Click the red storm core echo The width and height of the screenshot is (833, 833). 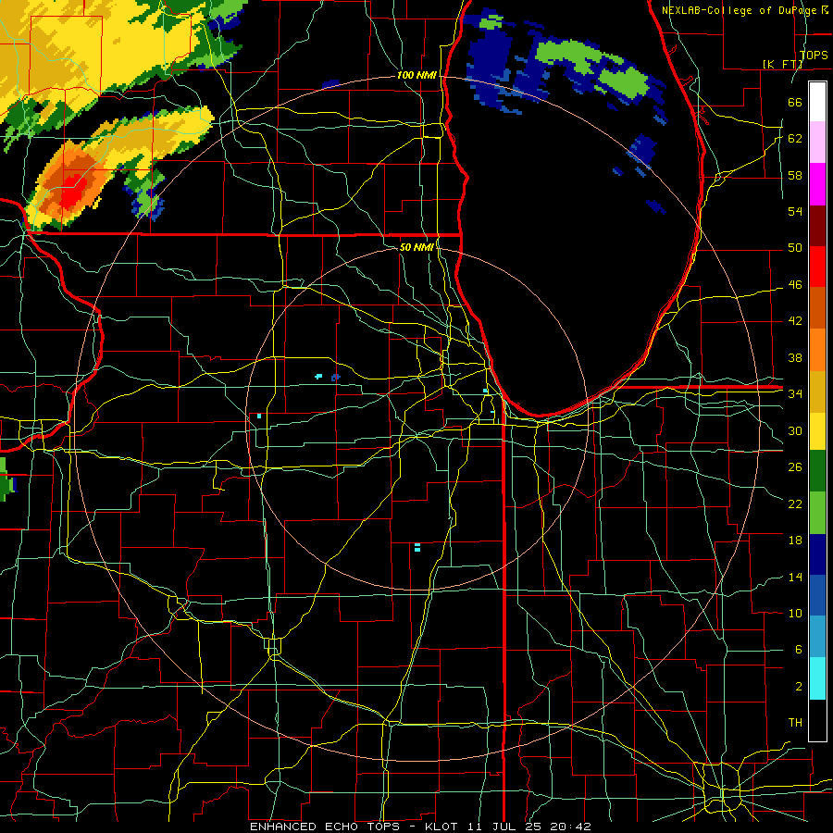[71, 191]
